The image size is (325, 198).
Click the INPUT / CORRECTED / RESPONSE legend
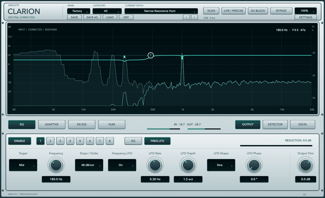coord(38,30)
